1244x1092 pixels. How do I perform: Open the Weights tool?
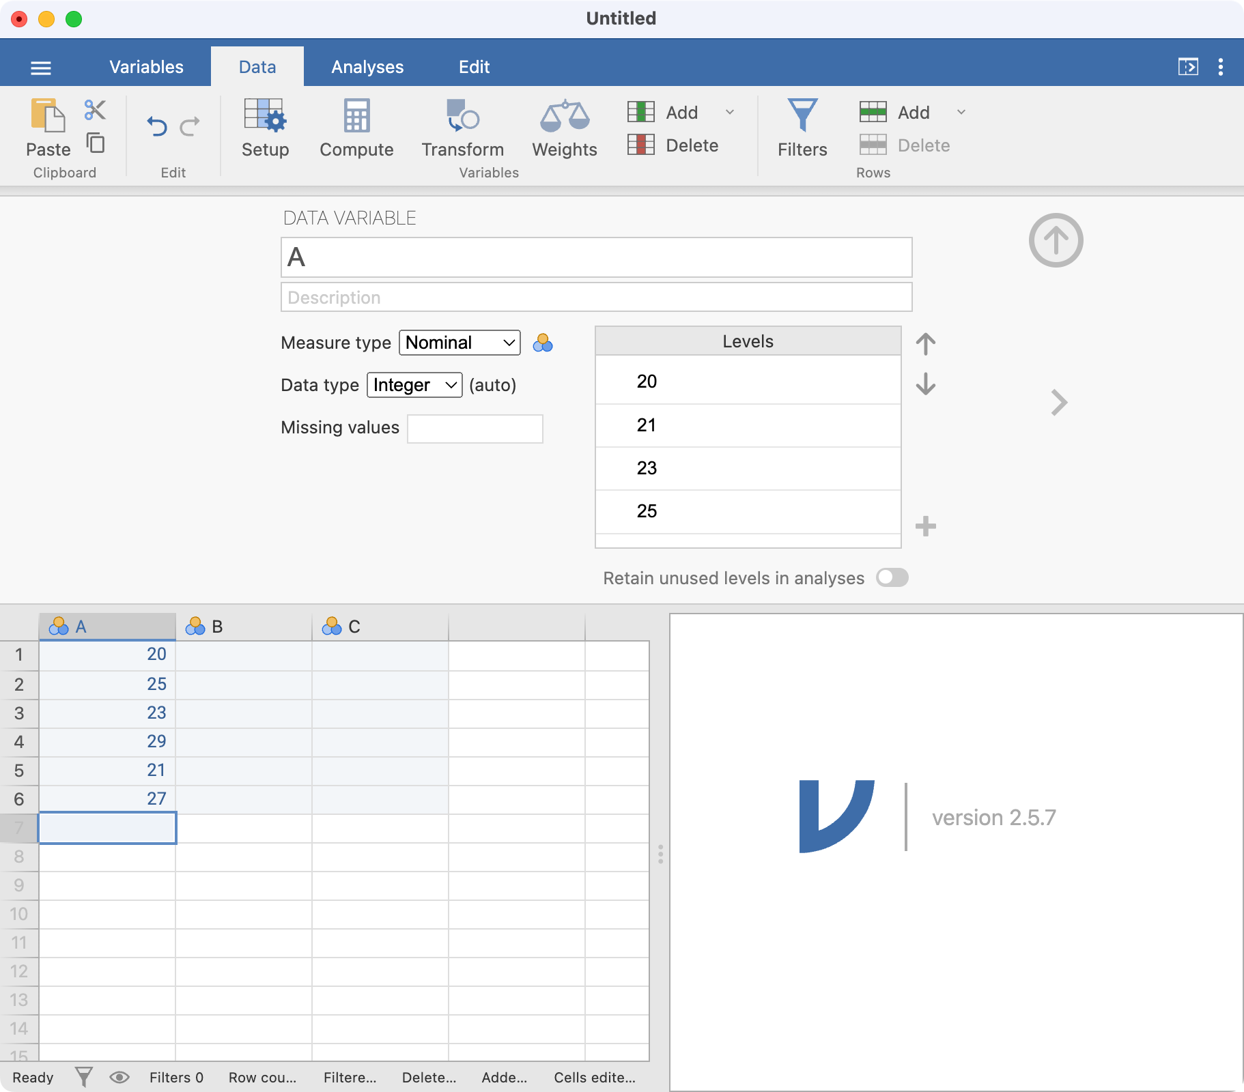[x=564, y=116]
